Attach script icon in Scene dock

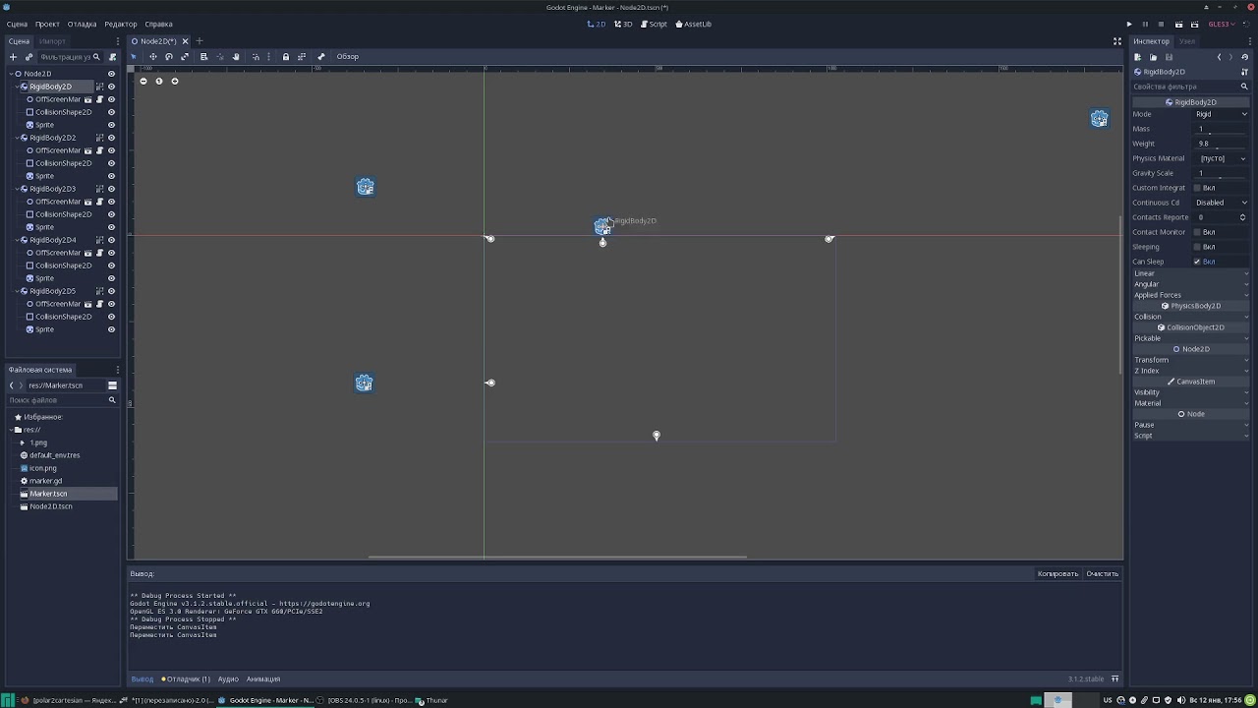pyautogui.click(x=112, y=57)
